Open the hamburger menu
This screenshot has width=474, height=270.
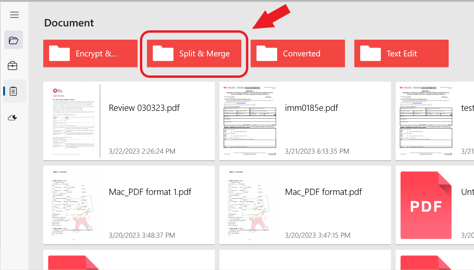(x=14, y=15)
